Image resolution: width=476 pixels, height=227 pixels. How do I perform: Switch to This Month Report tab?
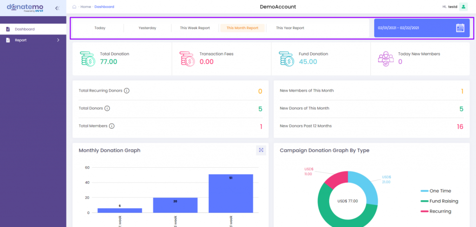click(242, 28)
